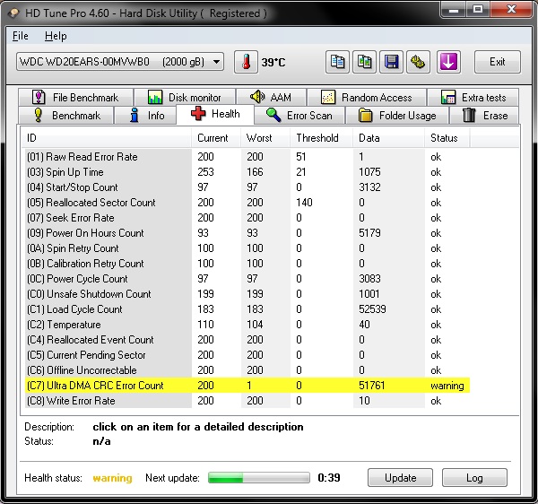Click the Data column header
The width and height of the screenshot is (538, 504).
pyautogui.click(x=389, y=138)
